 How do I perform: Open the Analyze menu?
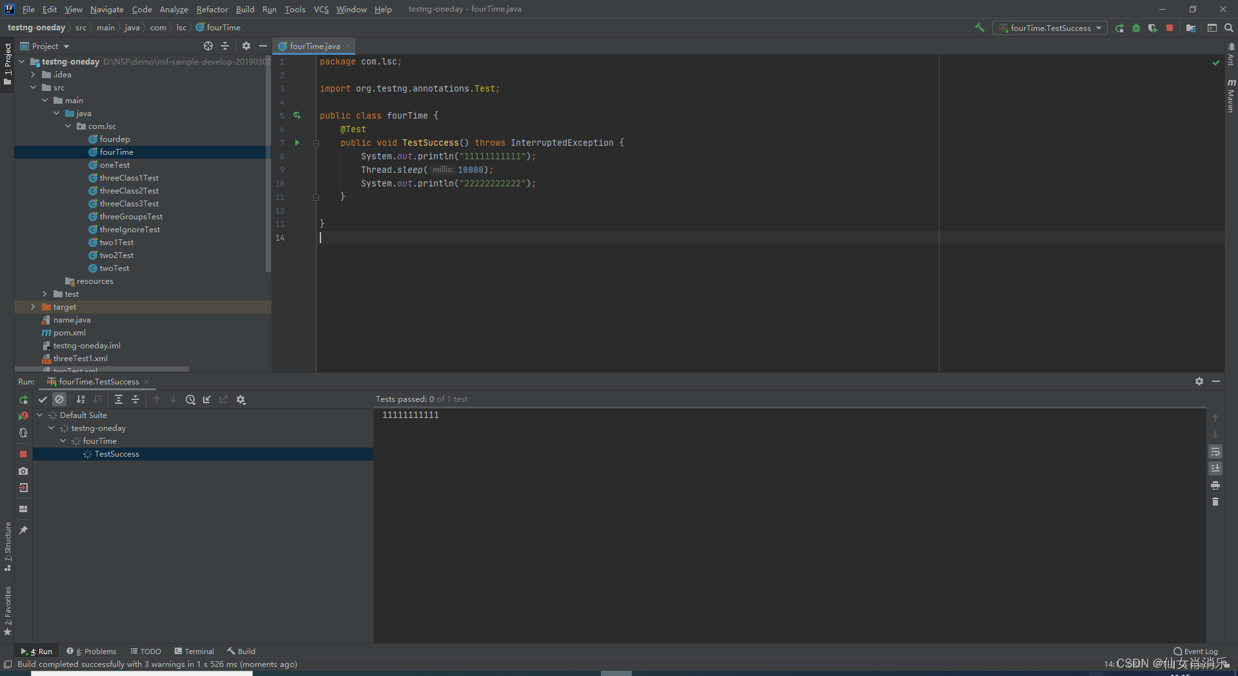[173, 9]
